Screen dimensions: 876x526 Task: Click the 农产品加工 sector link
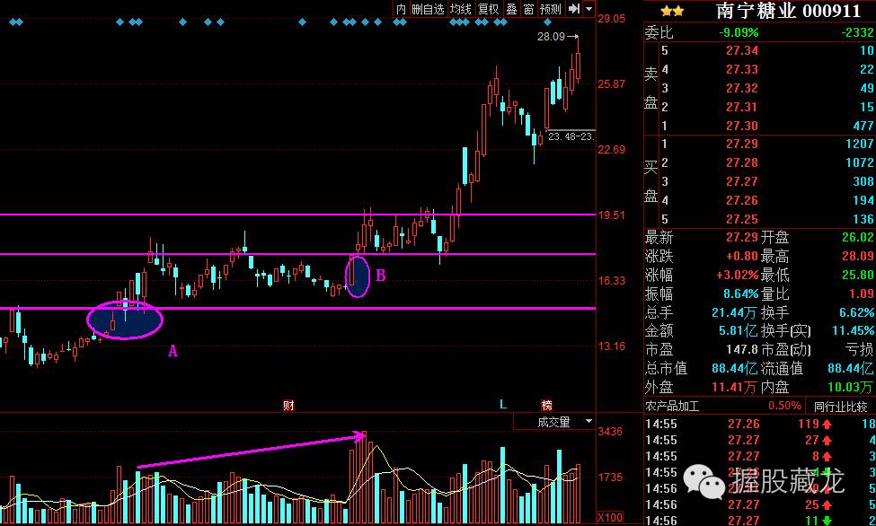[x=671, y=406]
